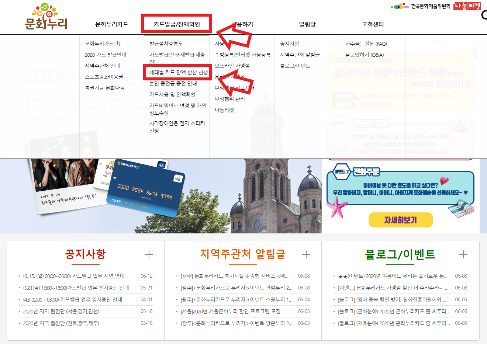Open [광주] 이벤트 방문누리 post

click(x=236, y=323)
